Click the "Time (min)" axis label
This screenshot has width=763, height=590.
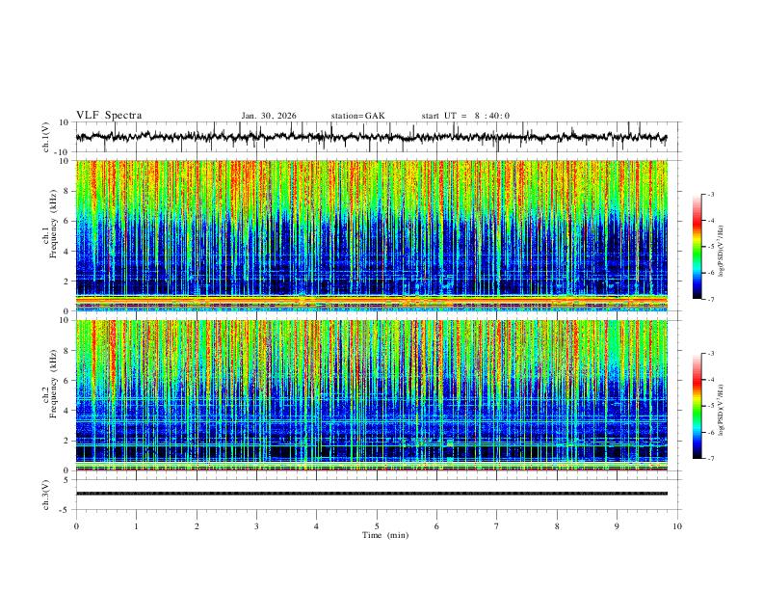click(x=385, y=535)
